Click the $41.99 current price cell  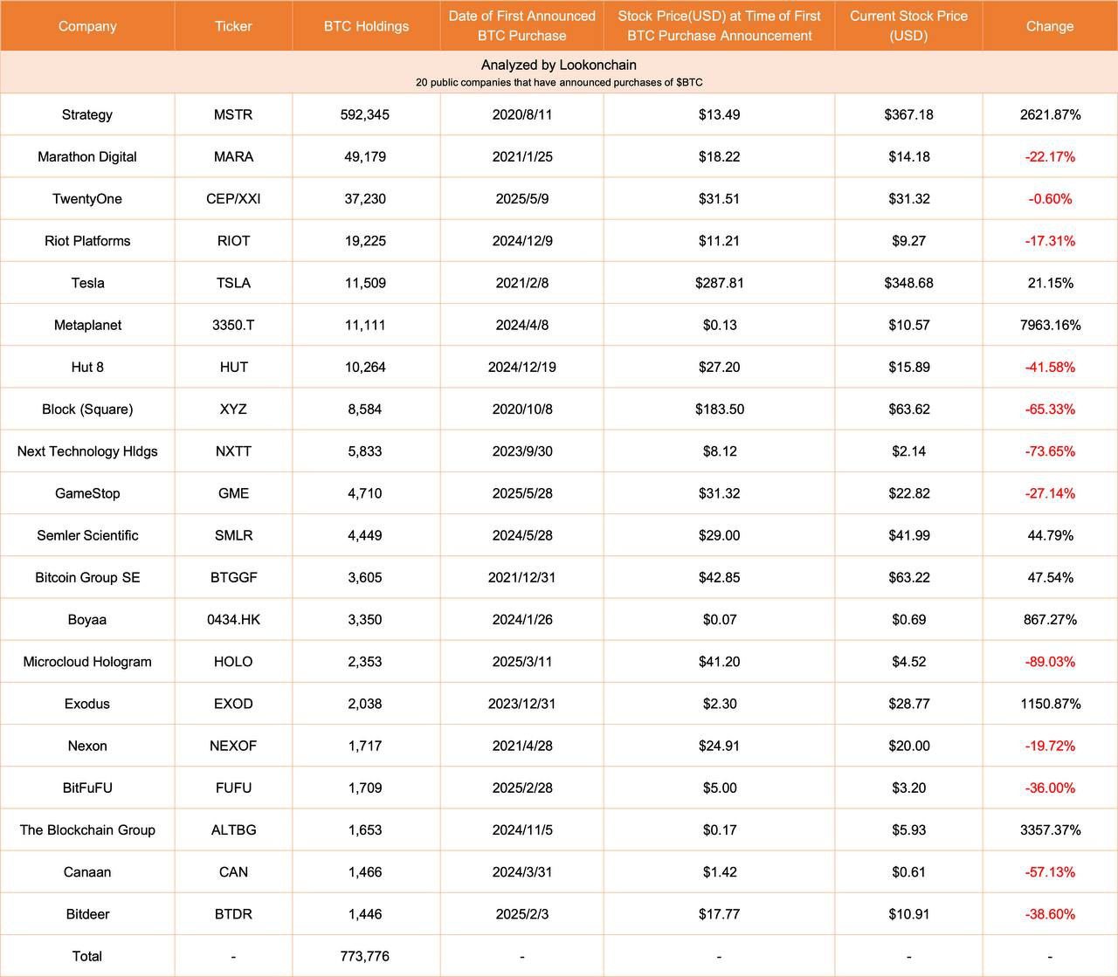click(x=908, y=534)
